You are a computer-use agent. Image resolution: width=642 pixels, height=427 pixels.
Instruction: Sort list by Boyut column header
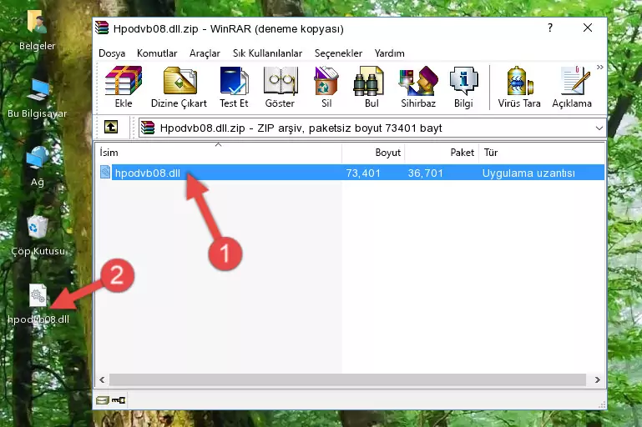[x=373, y=153]
